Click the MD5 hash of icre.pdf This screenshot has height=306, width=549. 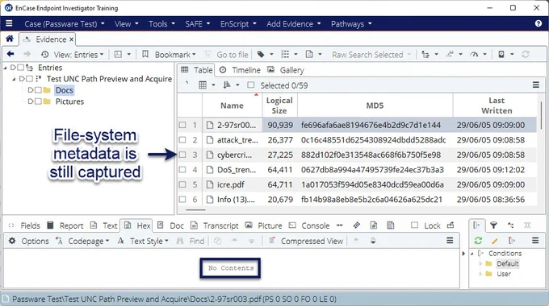372,184
